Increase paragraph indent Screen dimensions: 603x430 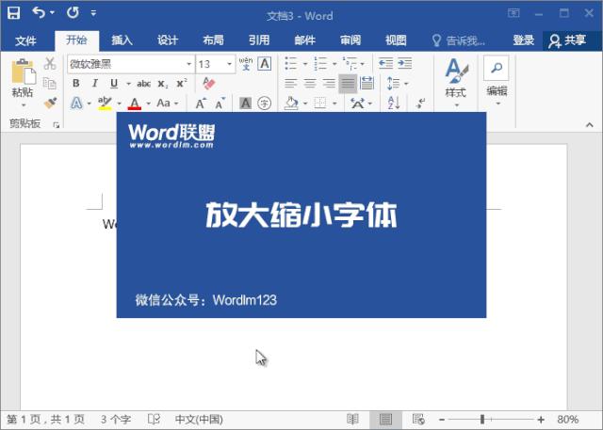pos(405,63)
